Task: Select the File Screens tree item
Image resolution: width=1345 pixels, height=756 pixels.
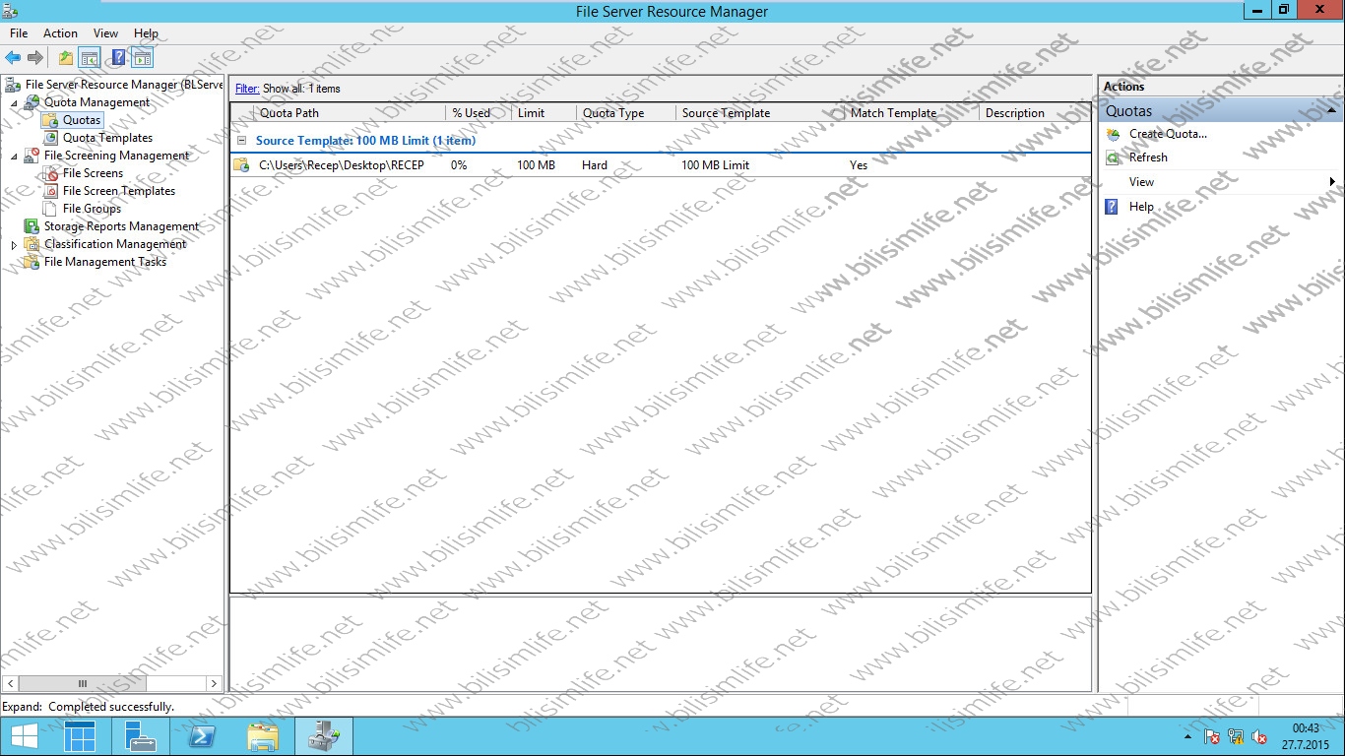Action: pos(93,173)
